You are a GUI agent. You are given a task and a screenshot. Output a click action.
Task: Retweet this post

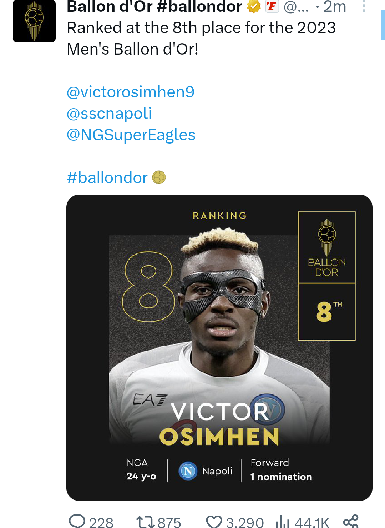145,522
